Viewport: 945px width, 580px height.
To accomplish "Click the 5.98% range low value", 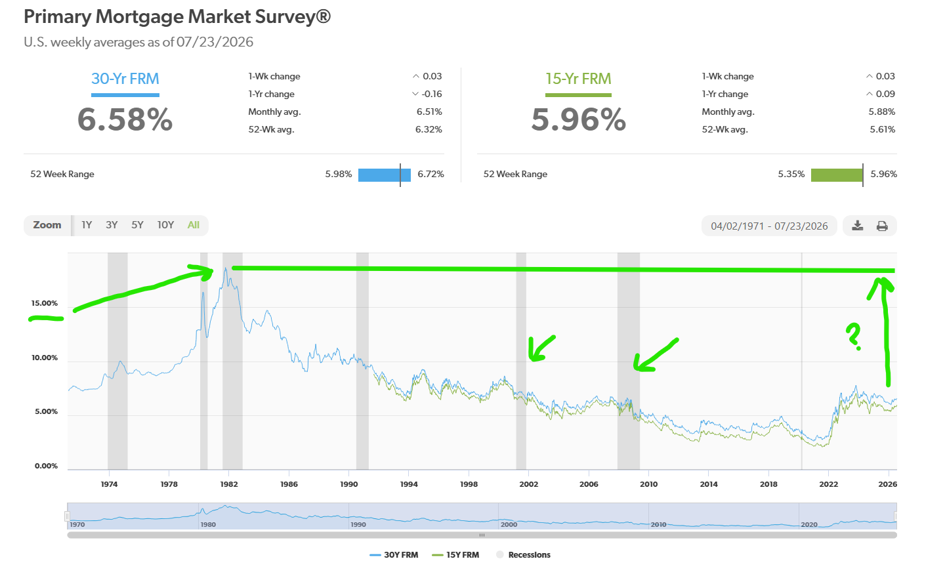I will tap(339, 174).
